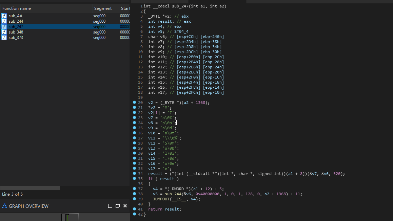Click the 'M' assignment on line 21
This screenshot has height=221, width=393.
click(160, 108)
